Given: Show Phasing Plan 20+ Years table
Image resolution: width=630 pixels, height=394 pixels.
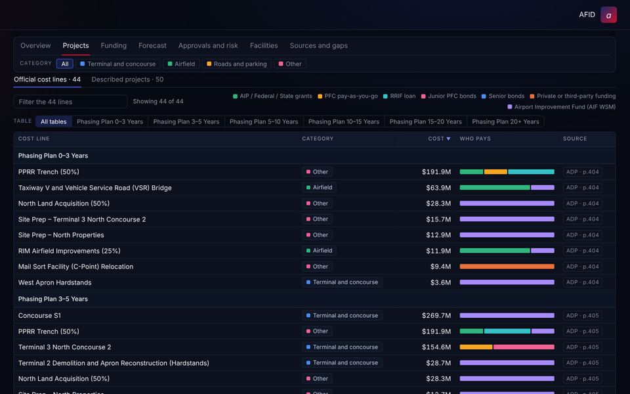Looking at the screenshot, I should click(x=505, y=121).
